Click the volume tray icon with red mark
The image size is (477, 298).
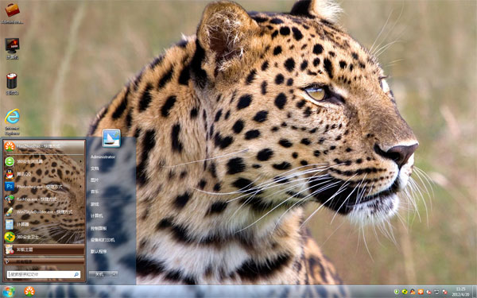pos(429,292)
